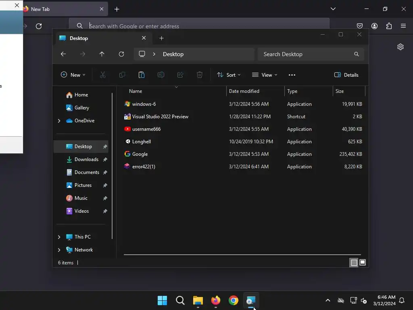Go up one folder level arrow
This screenshot has width=413, height=310.
[102, 54]
